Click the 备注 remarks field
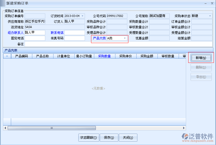216x145 pixels. pyautogui.click(x=118, y=44)
